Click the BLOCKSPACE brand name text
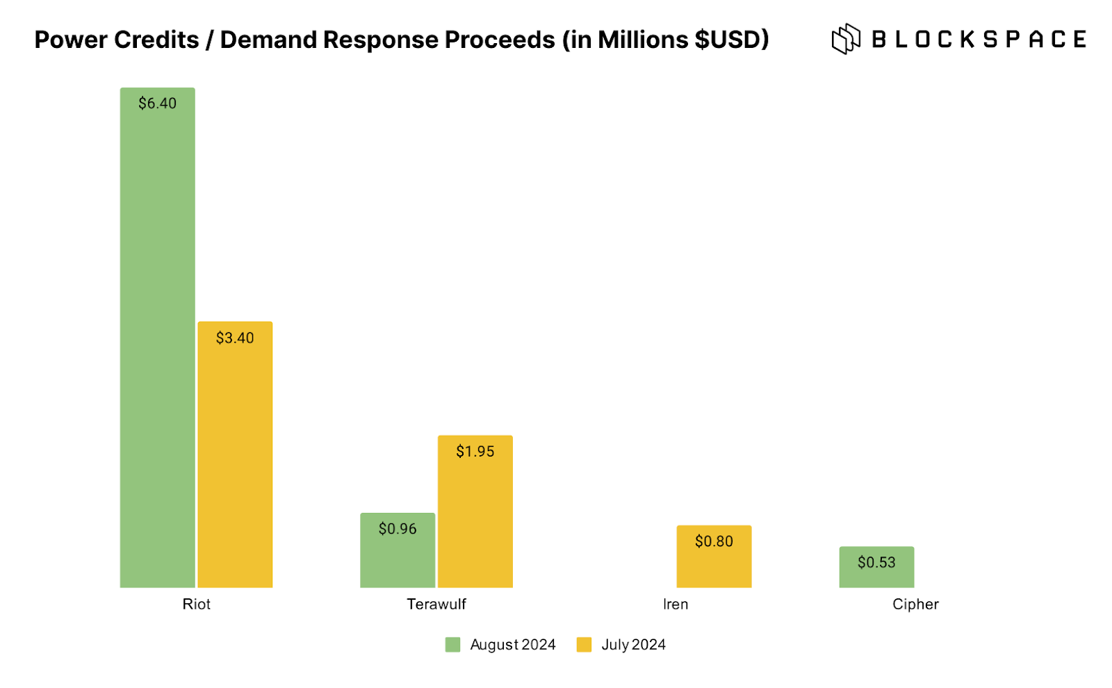Image resolution: width=1112 pixels, height=688 pixels. pos(979,40)
